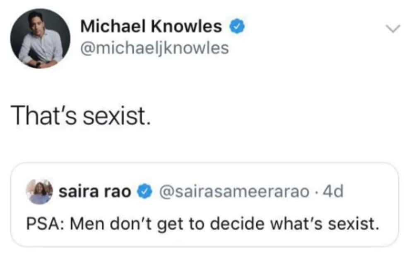
Task: Click the dot separator before 4d
Action: tap(316, 192)
